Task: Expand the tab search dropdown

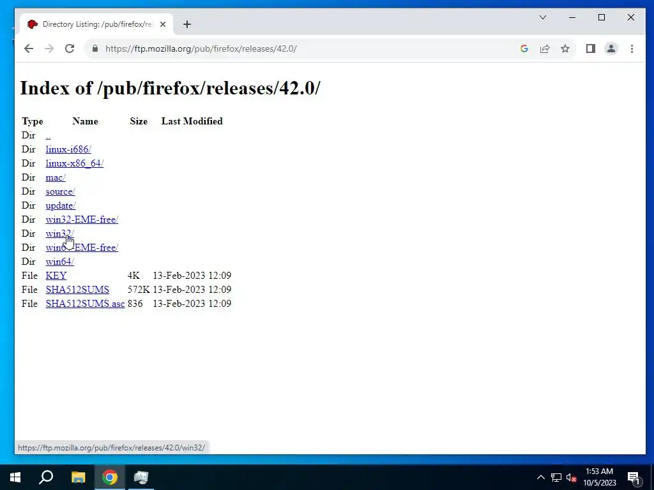Action: coord(543,17)
